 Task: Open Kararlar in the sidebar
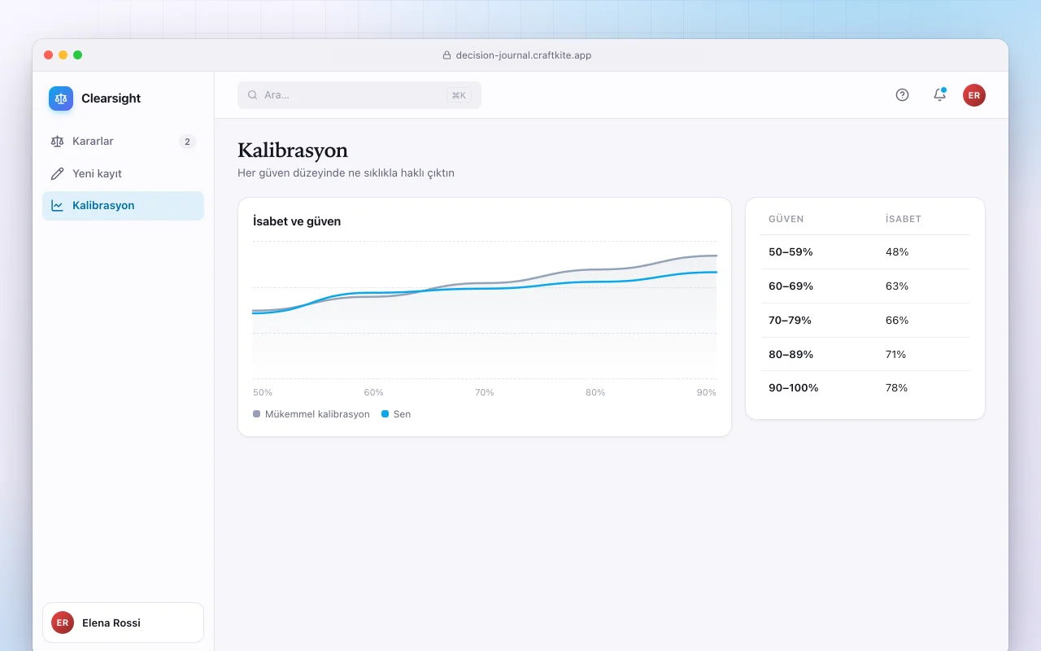(x=123, y=142)
